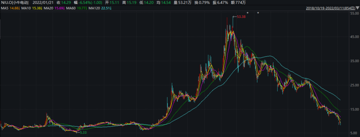Select the MA60 19.77 indicator label
This screenshot has height=137, width=360.
tap(77, 8)
